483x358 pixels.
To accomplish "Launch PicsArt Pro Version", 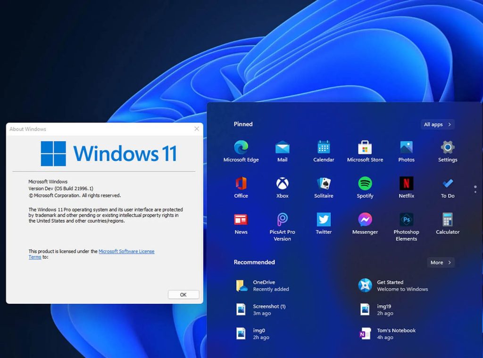I will point(282,227).
